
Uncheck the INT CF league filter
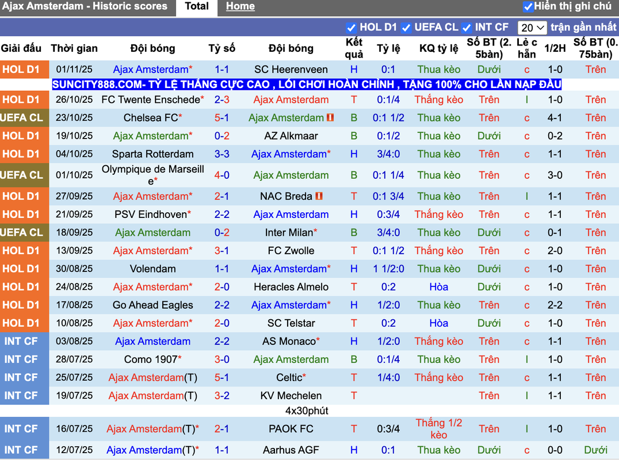(x=466, y=28)
